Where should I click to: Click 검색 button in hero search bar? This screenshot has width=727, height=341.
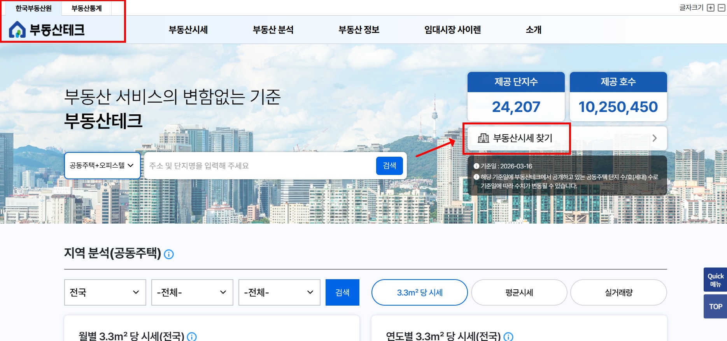[x=389, y=166]
